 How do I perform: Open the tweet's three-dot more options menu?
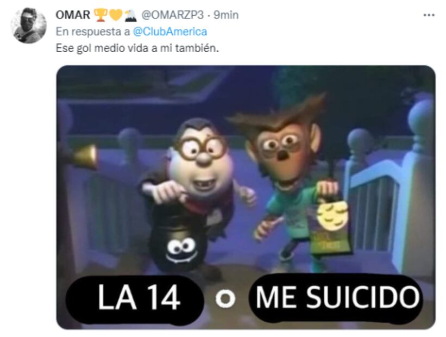[429, 15]
